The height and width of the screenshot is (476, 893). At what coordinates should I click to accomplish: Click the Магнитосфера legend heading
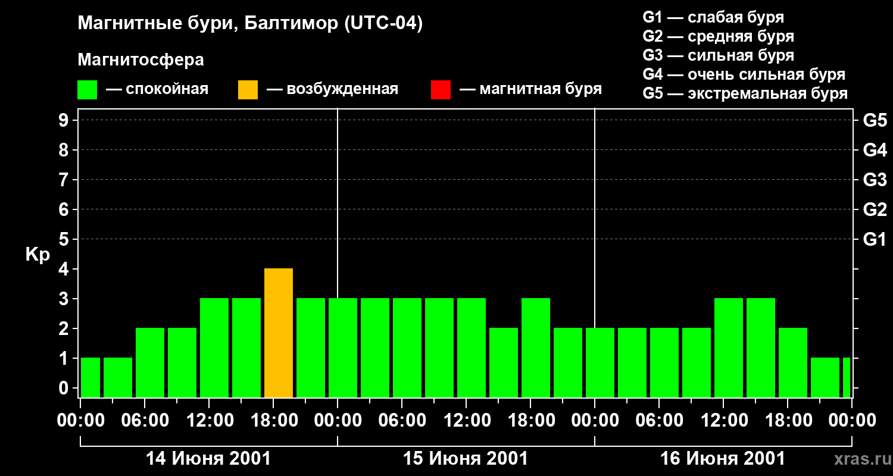[140, 60]
